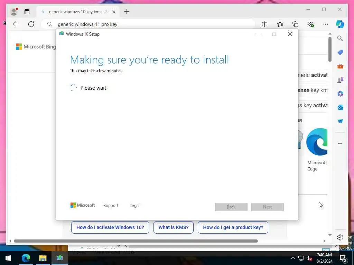Open a new tab with the plus button
354x265 pixels.
pyautogui.click(x=127, y=12)
